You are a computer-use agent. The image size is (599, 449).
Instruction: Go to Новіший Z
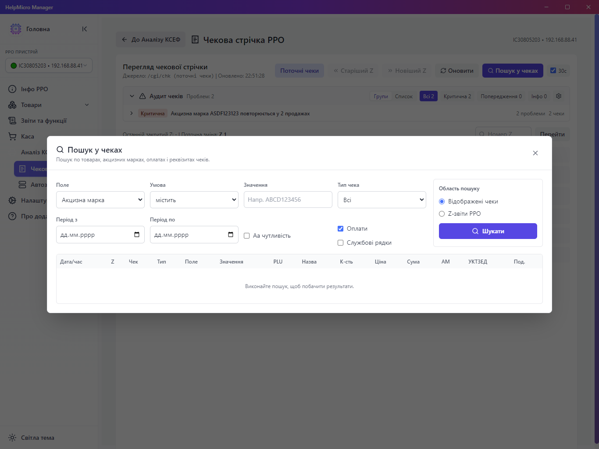(x=407, y=71)
